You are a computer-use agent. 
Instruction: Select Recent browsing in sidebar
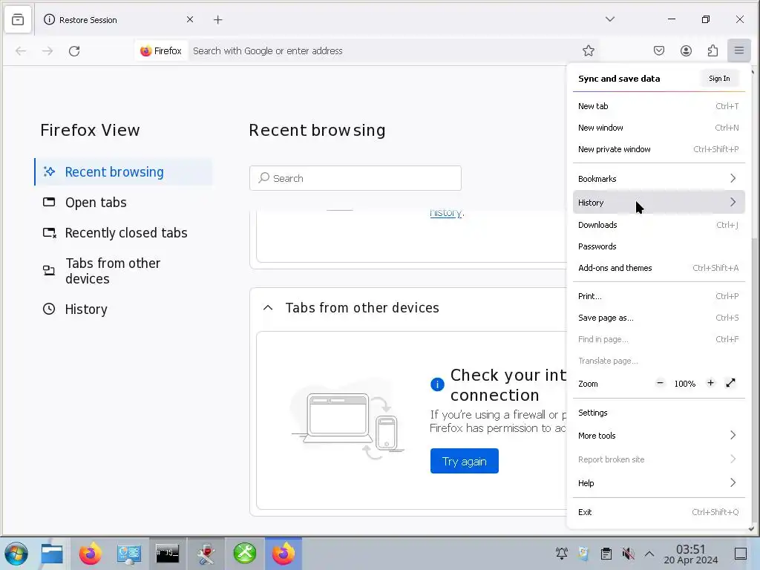point(124,172)
